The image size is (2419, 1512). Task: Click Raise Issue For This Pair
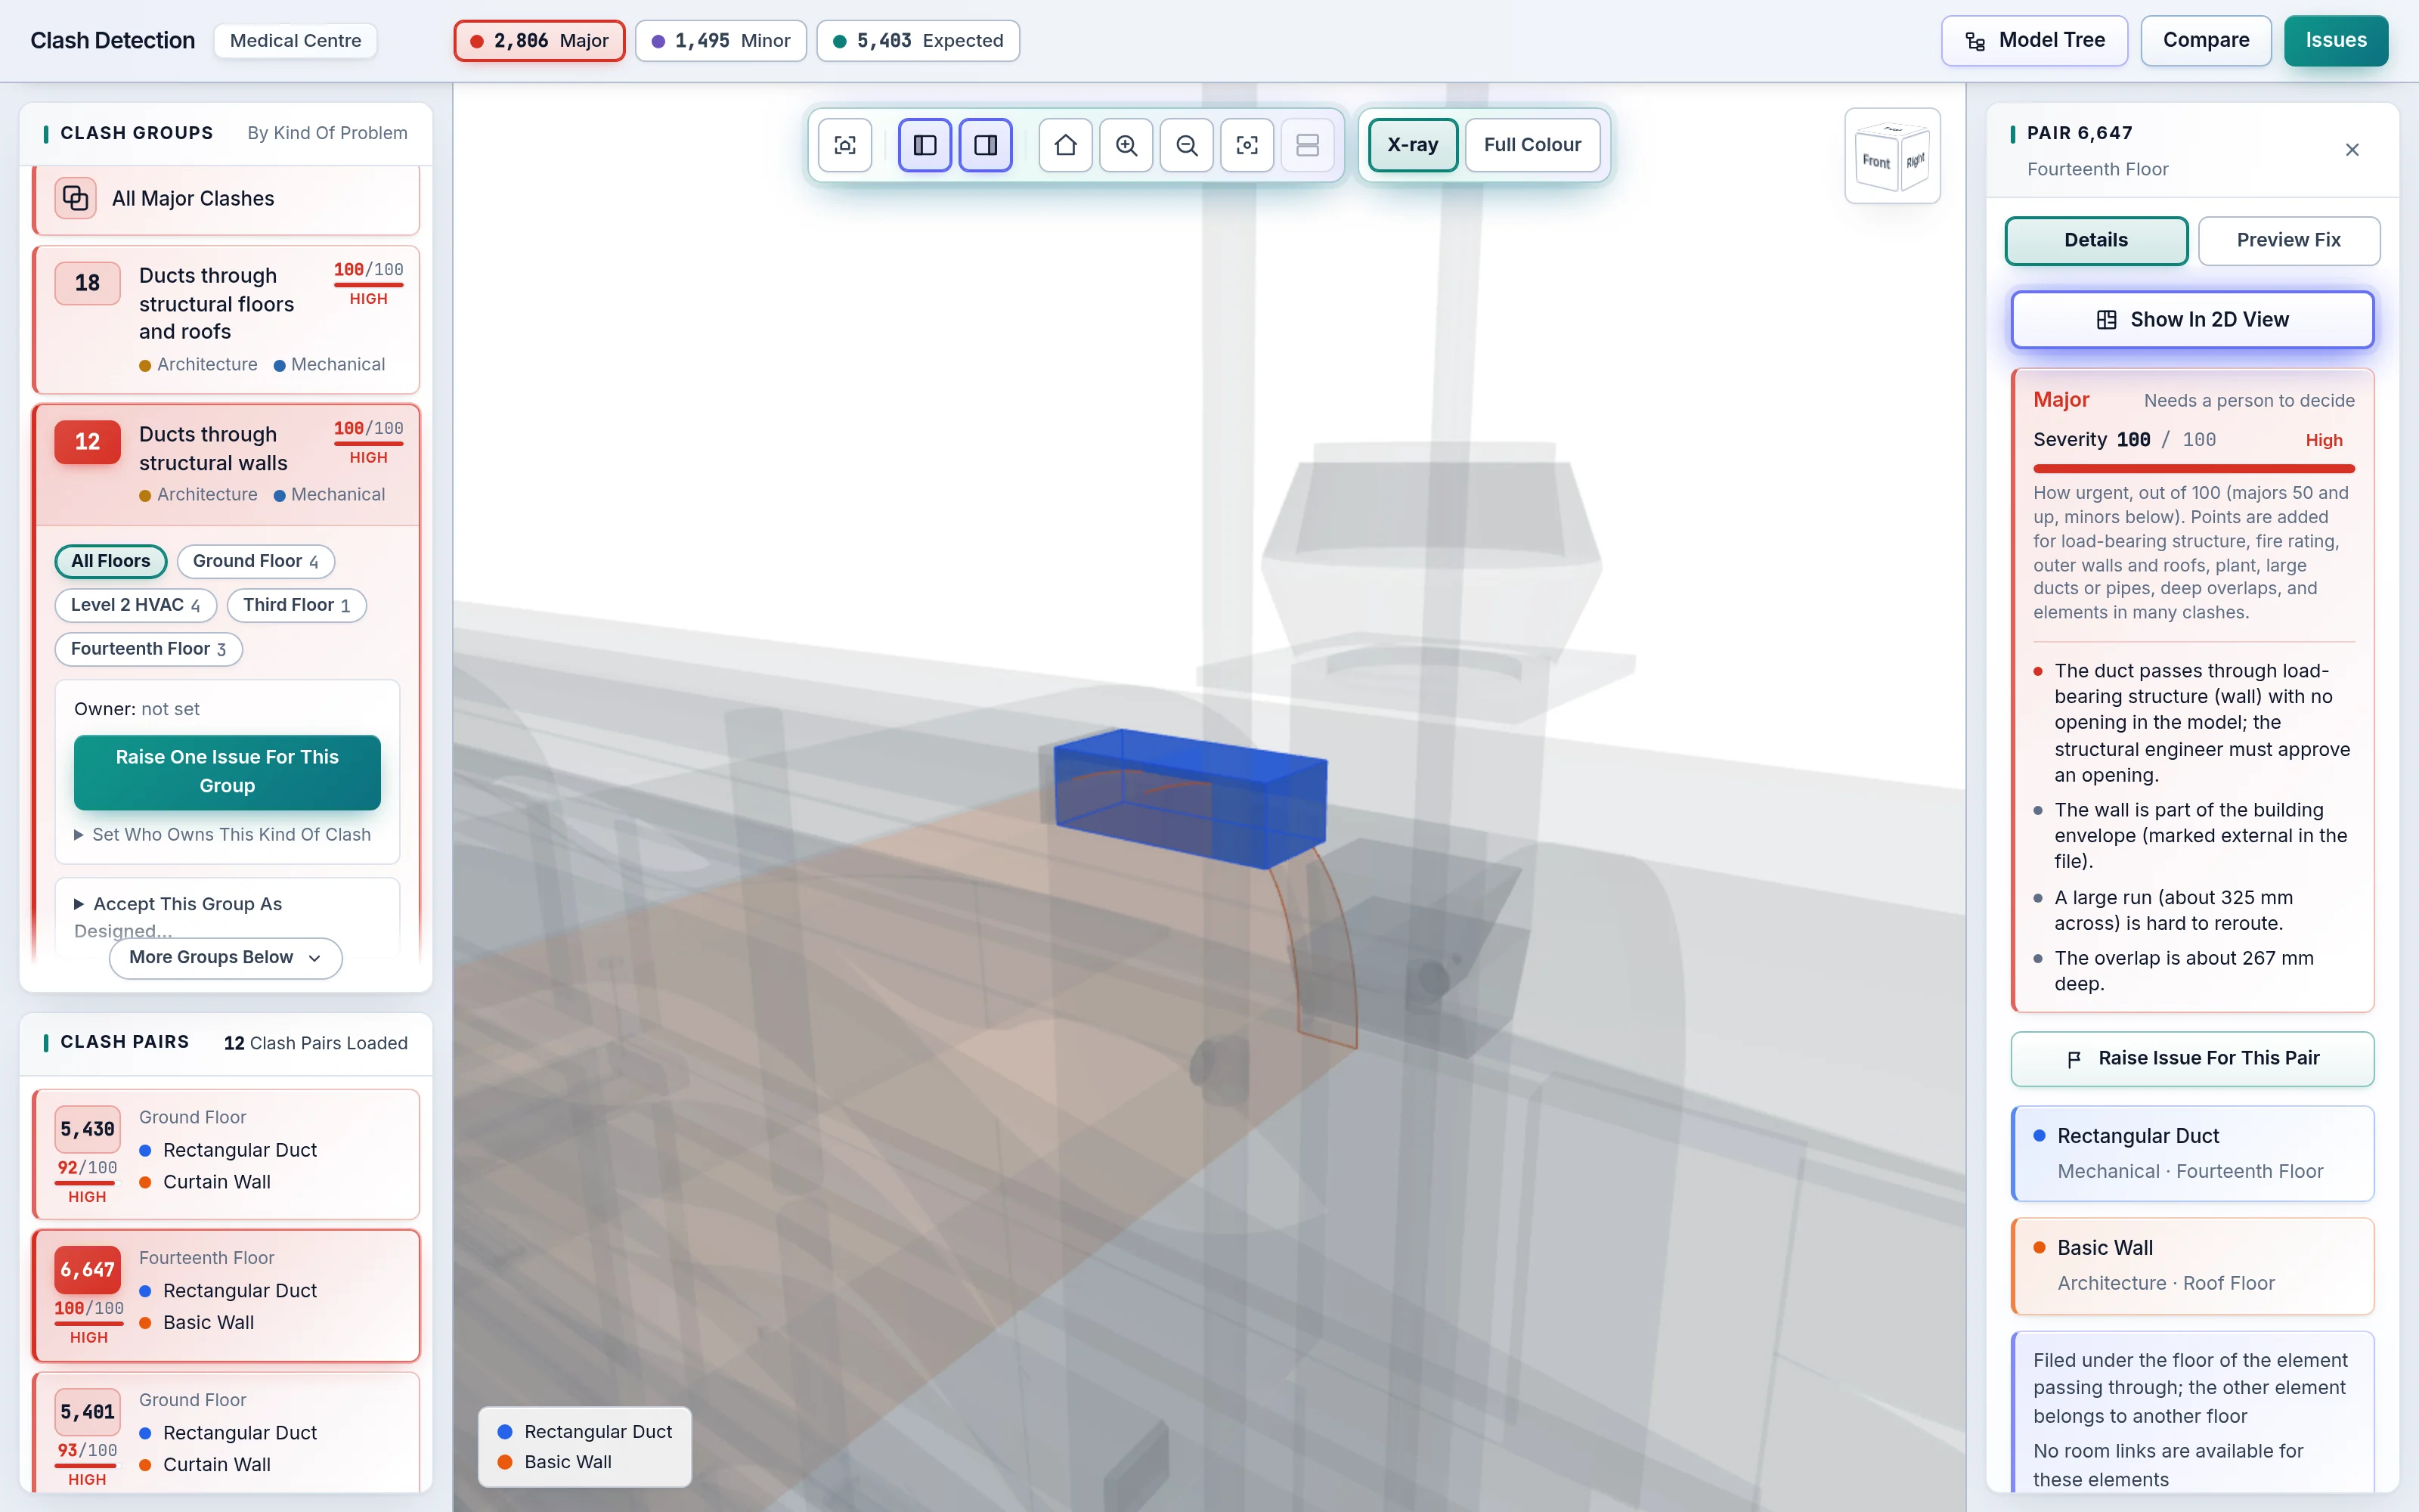[2192, 1059]
